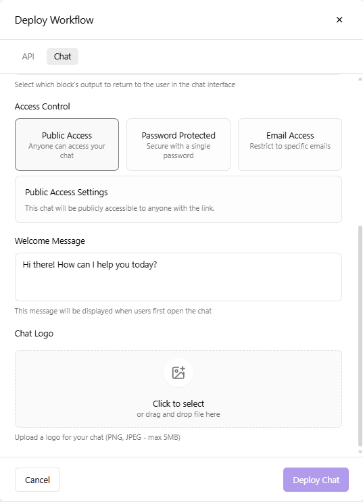Click the Deploy Workflow title
The image size is (363, 502).
tap(54, 20)
